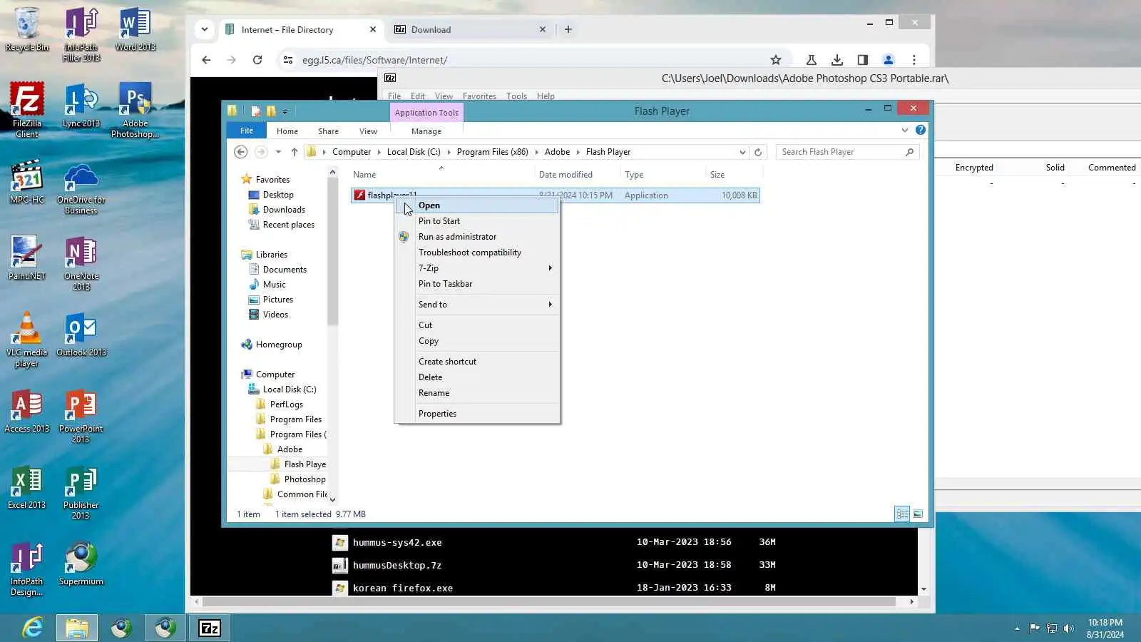Select Rename in the context menu
Image resolution: width=1141 pixels, height=642 pixels.
tap(477, 393)
